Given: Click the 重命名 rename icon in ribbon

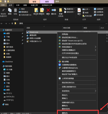Looking at the screenshot, I should [x=54, y=10].
